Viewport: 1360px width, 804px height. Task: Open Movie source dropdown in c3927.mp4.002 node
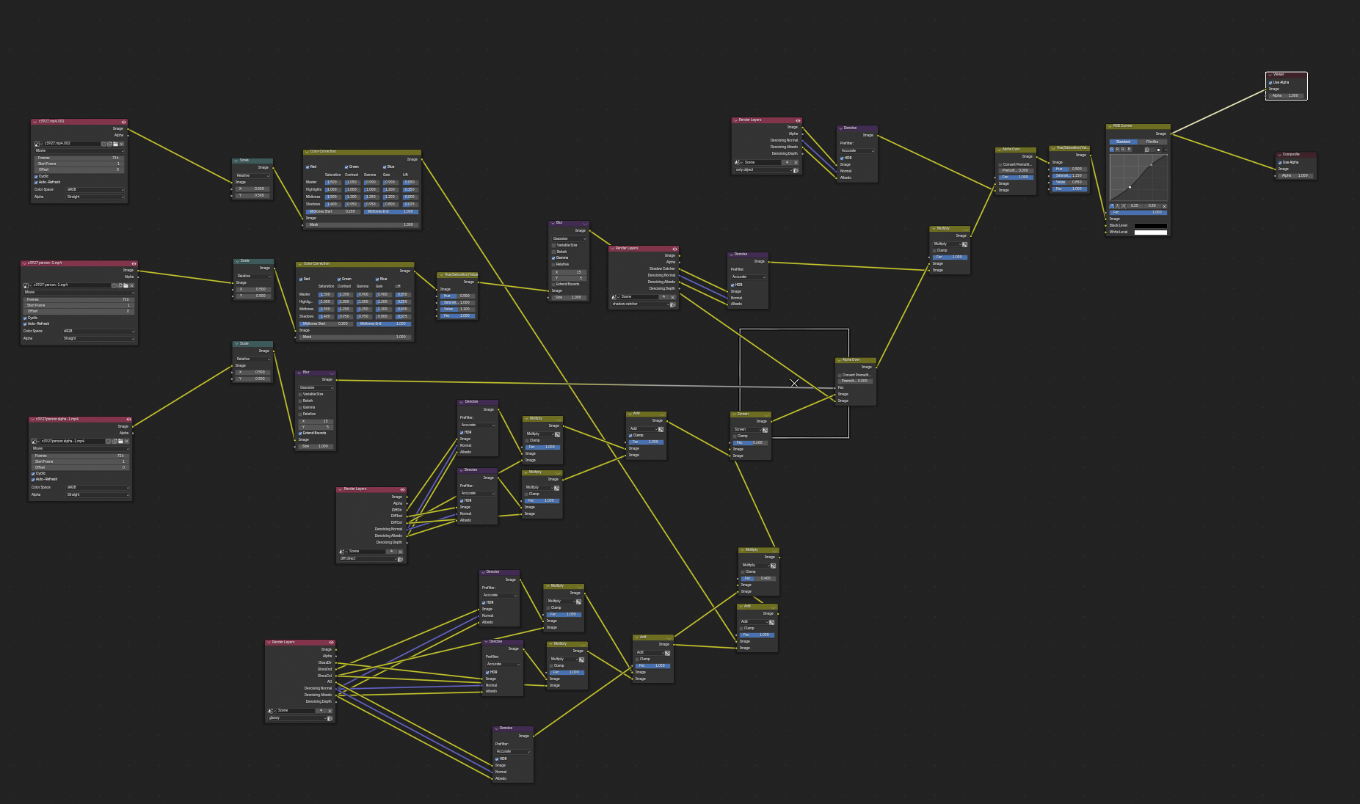(79, 150)
